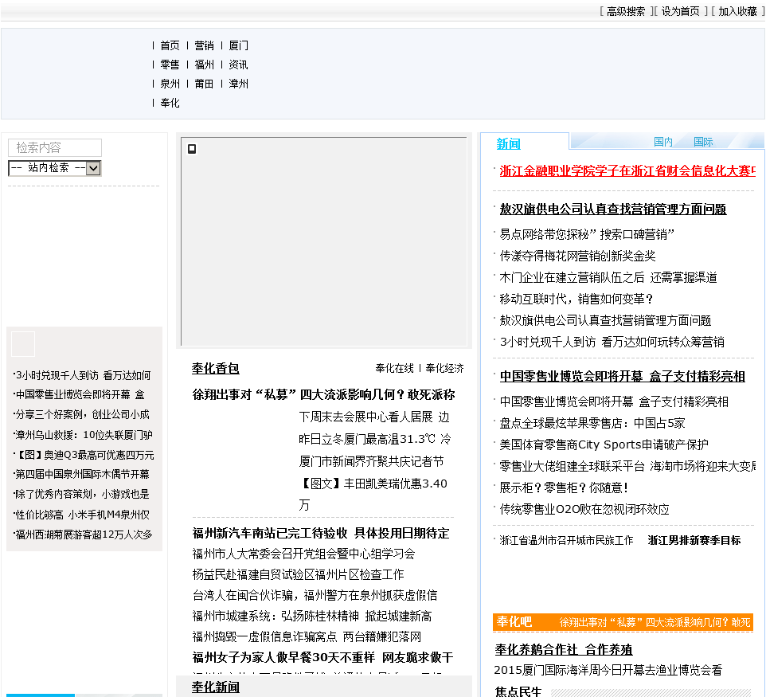The height and width of the screenshot is (697, 766).
Task: Open the 福州 navigation item
Action: tap(204, 65)
